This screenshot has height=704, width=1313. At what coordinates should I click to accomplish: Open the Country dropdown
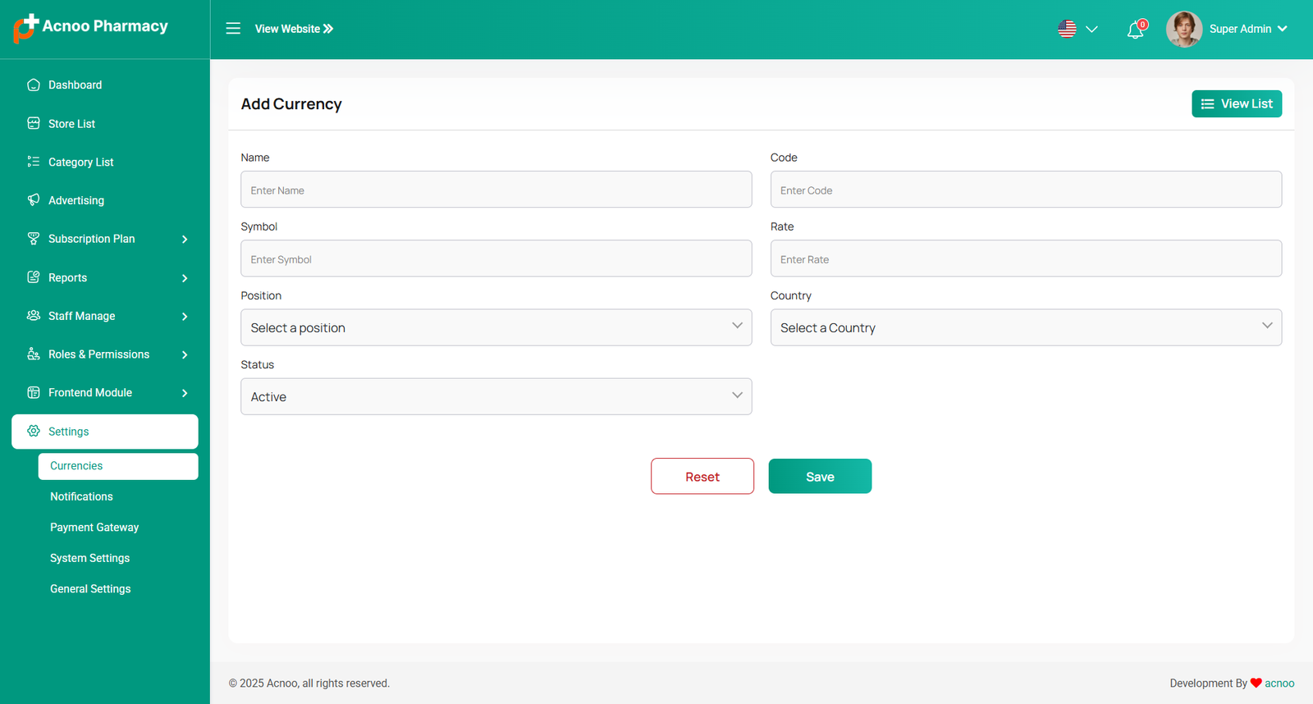pyautogui.click(x=1026, y=327)
